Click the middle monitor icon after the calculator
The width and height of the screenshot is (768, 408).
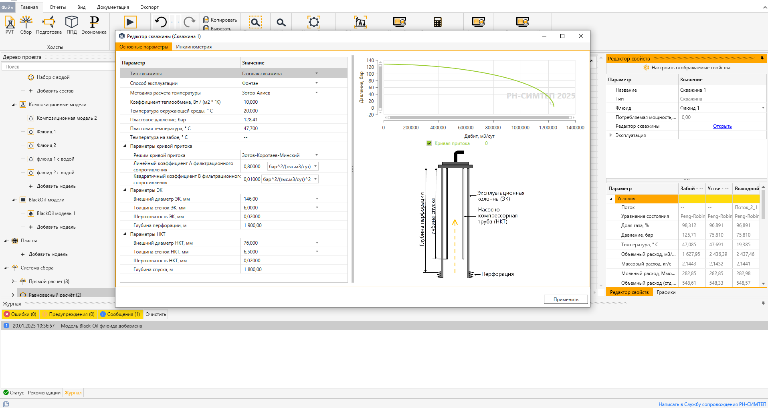click(479, 22)
